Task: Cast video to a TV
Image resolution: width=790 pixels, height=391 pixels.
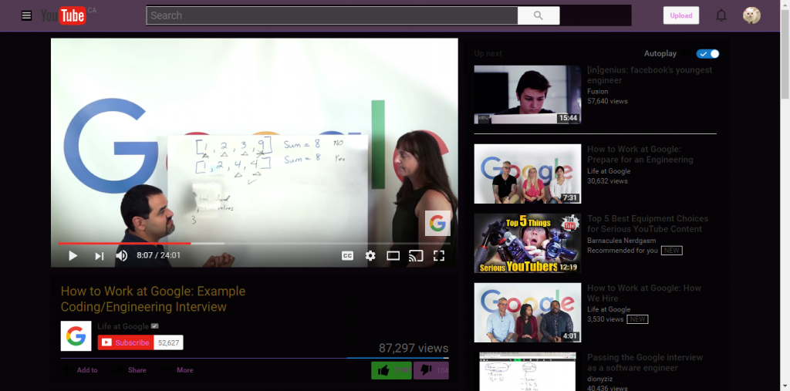Action: 416,256
